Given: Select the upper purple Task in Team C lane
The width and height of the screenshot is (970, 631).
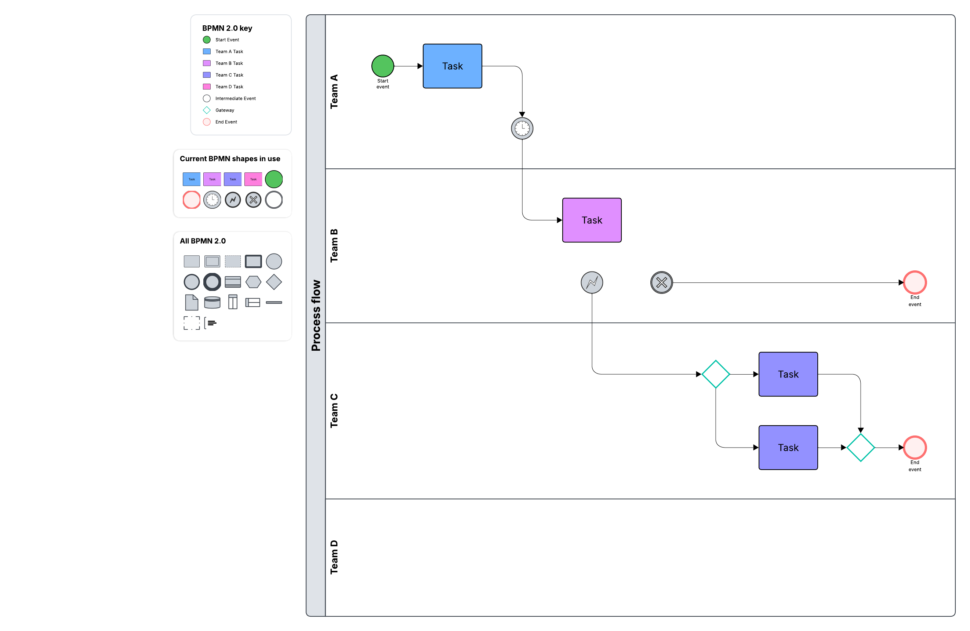Looking at the screenshot, I should [x=788, y=374].
